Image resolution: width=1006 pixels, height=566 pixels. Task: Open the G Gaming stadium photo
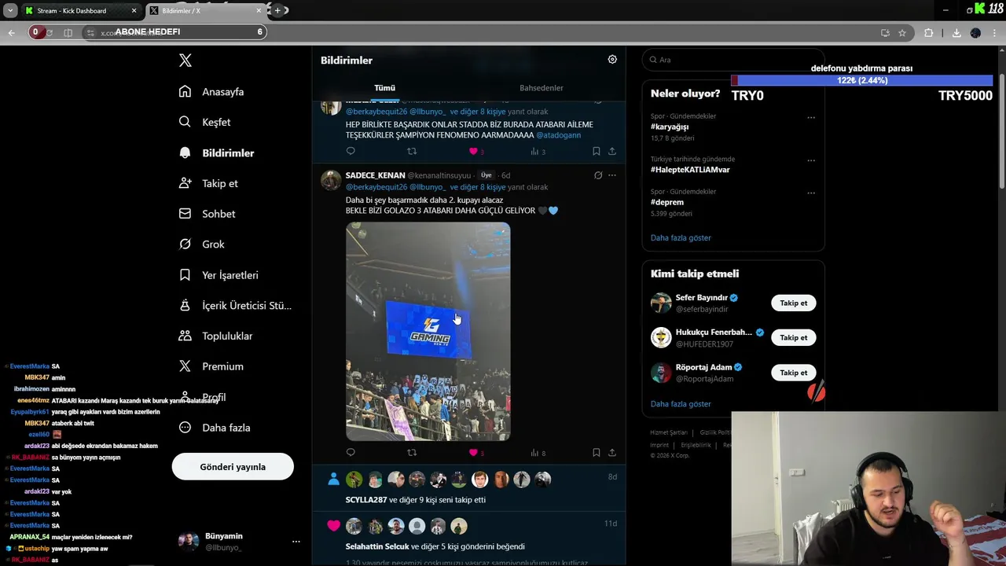coord(428,331)
